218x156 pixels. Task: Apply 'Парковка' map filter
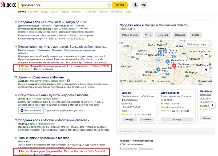pos(180,35)
